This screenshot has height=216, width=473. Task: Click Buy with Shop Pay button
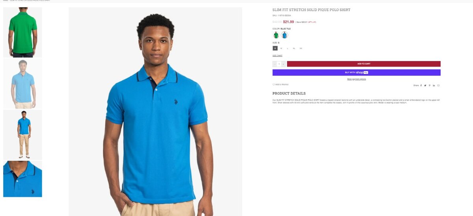tap(356, 73)
